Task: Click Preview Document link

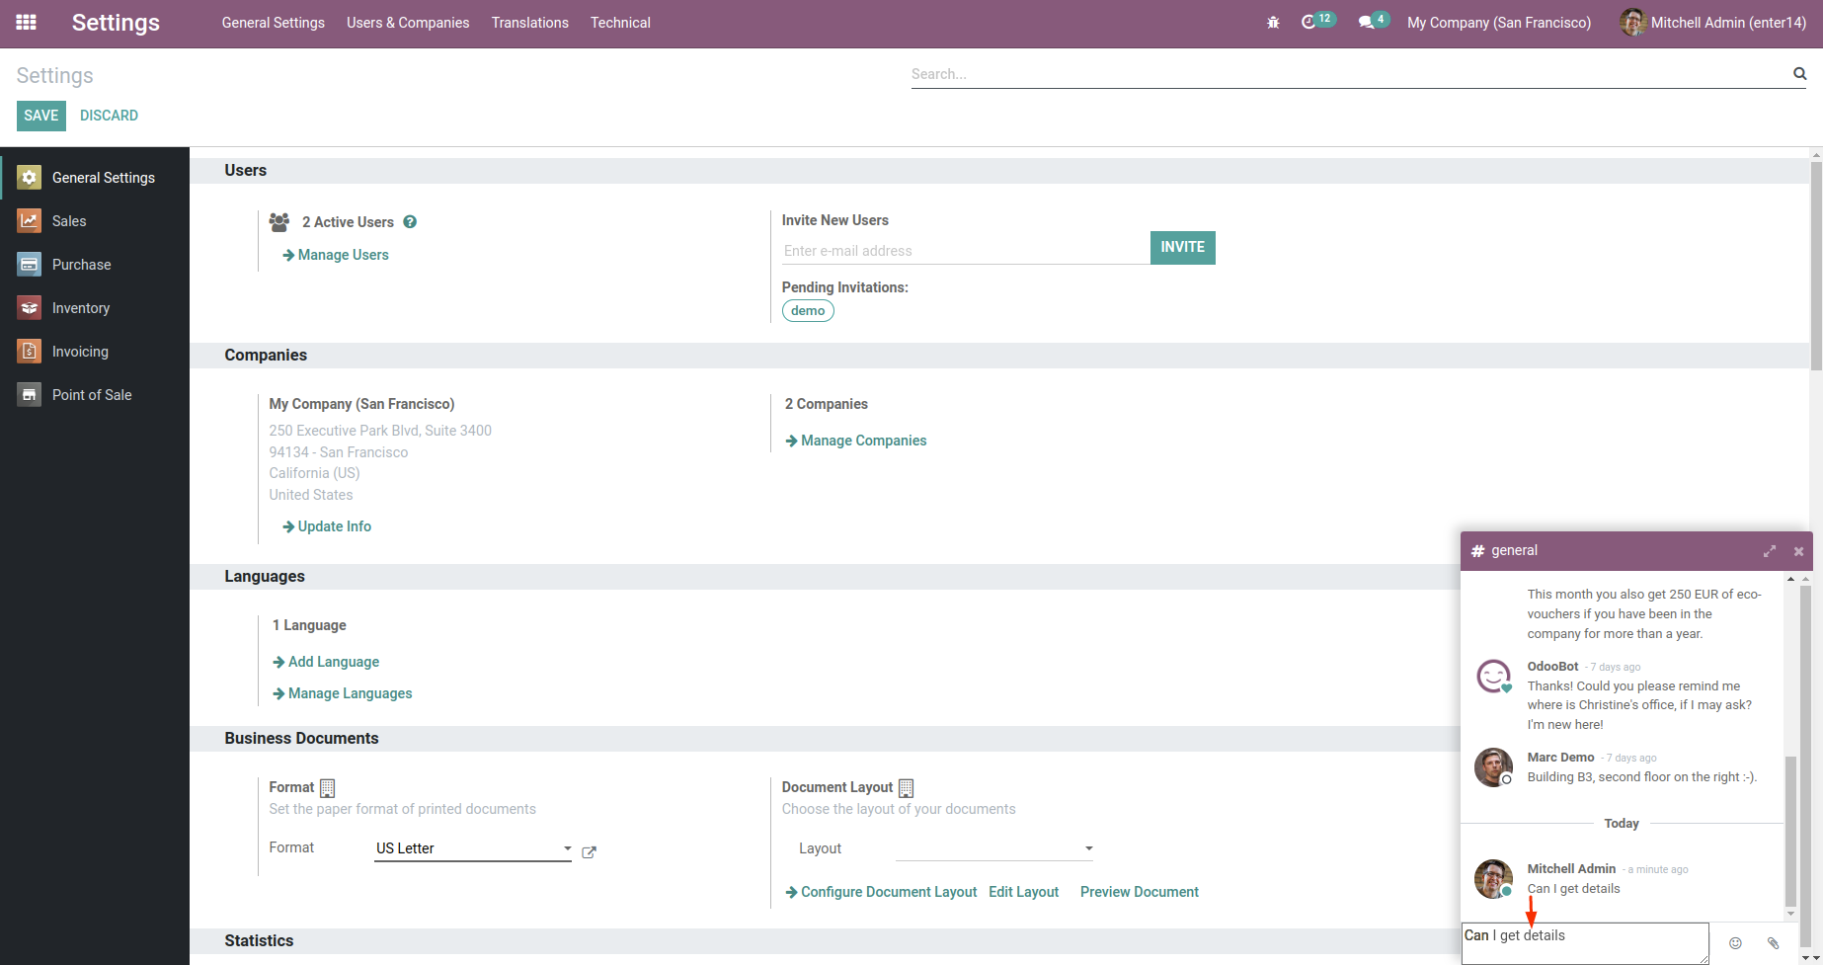Action: 1140,892
